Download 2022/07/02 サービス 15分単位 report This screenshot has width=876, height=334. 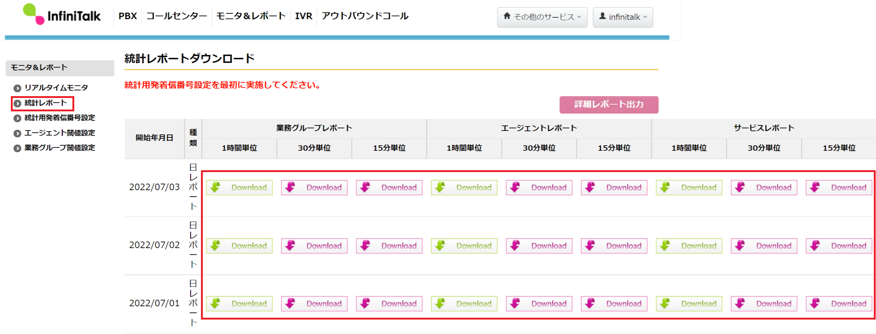coord(839,246)
